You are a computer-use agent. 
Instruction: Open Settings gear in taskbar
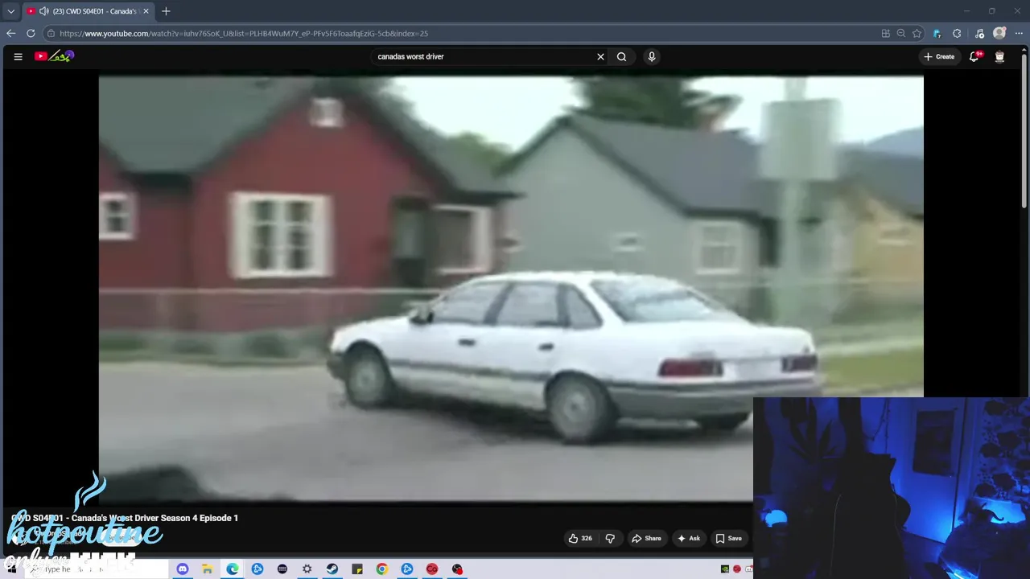307,569
